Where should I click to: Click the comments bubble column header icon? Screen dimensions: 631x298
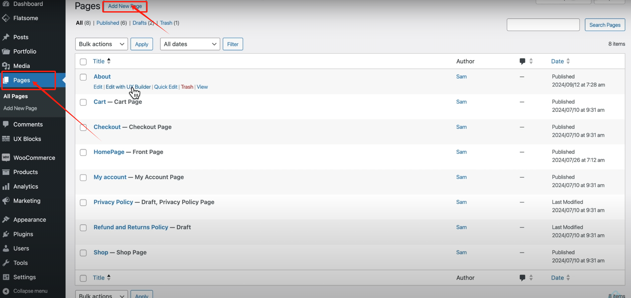pyautogui.click(x=522, y=61)
